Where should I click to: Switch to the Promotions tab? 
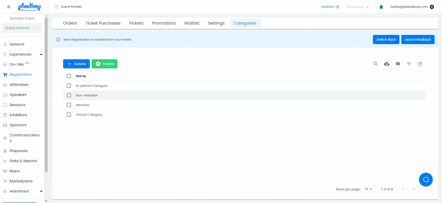tap(164, 23)
